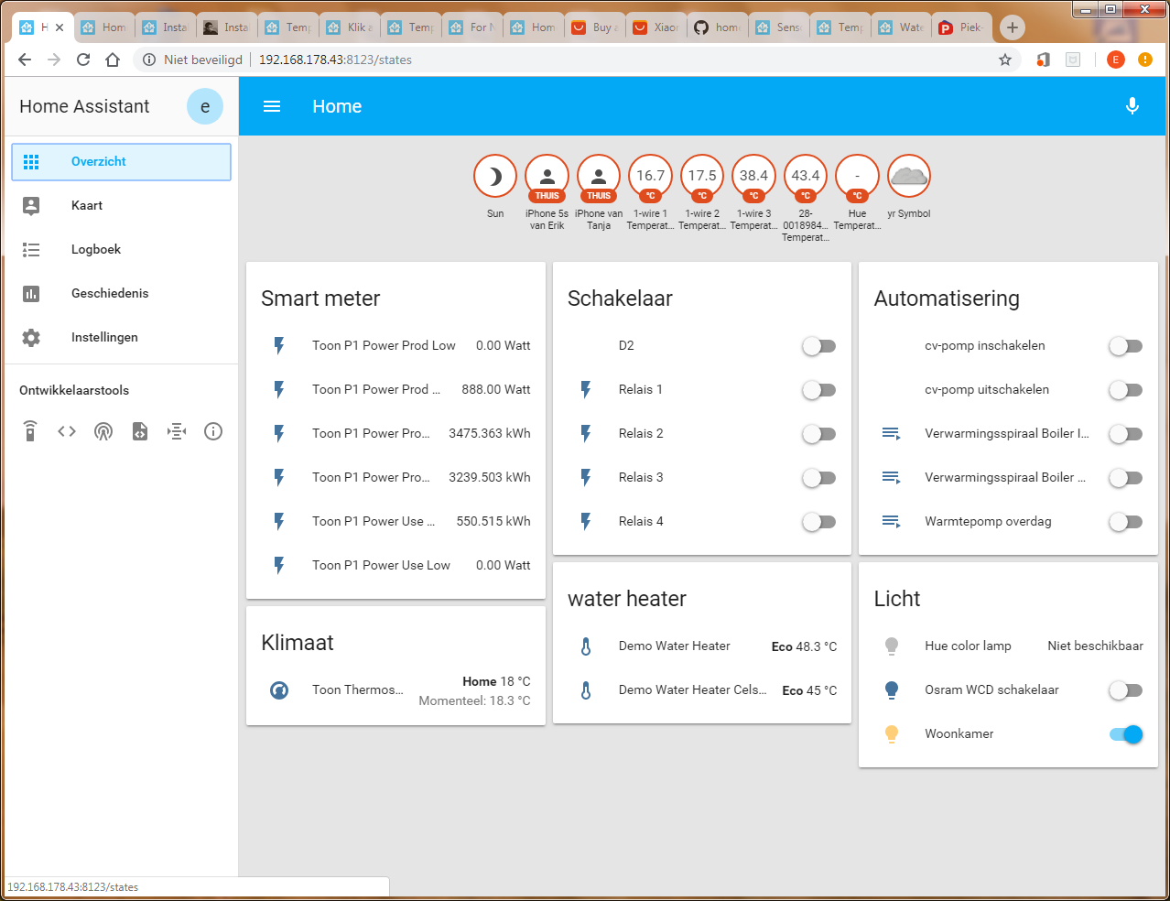Screen dimensions: 1170x901
Task: Open the 43.4 temperature badge
Action: coord(806,176)
